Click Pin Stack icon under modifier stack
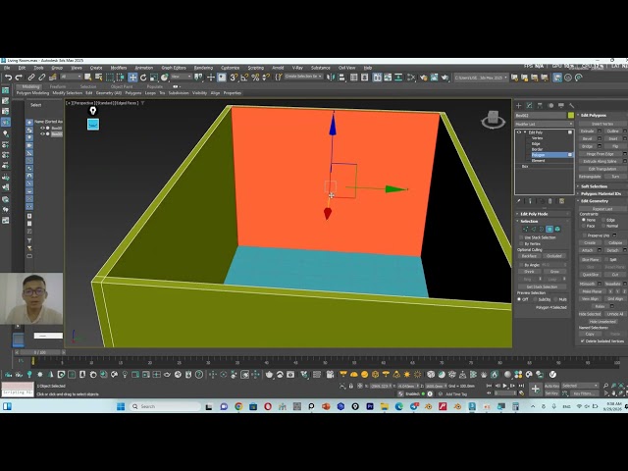The width and height of the screenshot is (628, 471). coord(518,201)
